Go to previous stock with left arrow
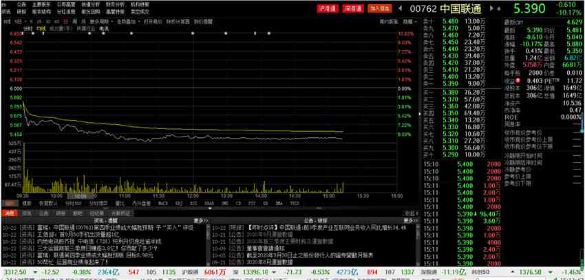Image resolution: width=585 pixels, height=280 pixels. [401, 8]
